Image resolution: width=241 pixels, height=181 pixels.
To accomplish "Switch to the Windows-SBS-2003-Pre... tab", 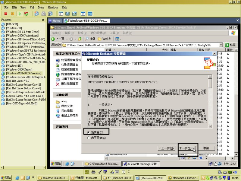I will tap(86, 21).
